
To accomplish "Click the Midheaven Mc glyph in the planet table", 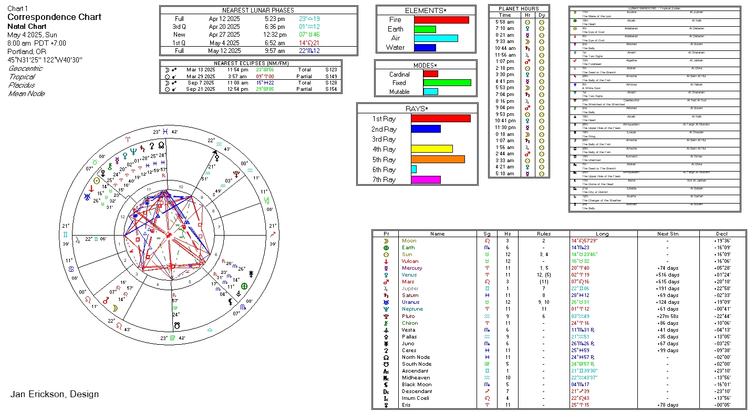I will (386, 378).
